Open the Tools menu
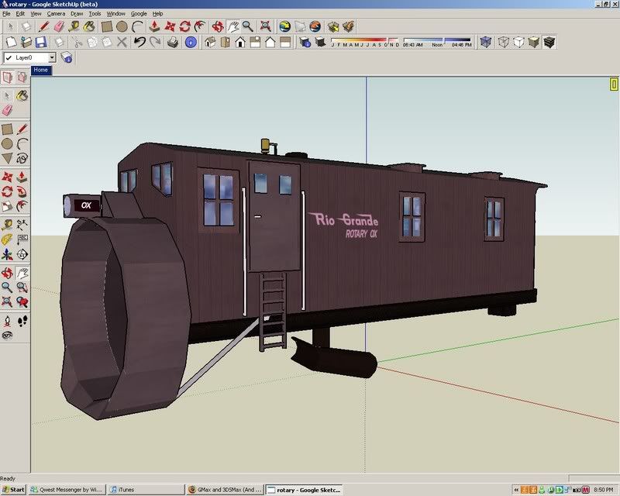The image size is (620, 496). coord(95,13)
